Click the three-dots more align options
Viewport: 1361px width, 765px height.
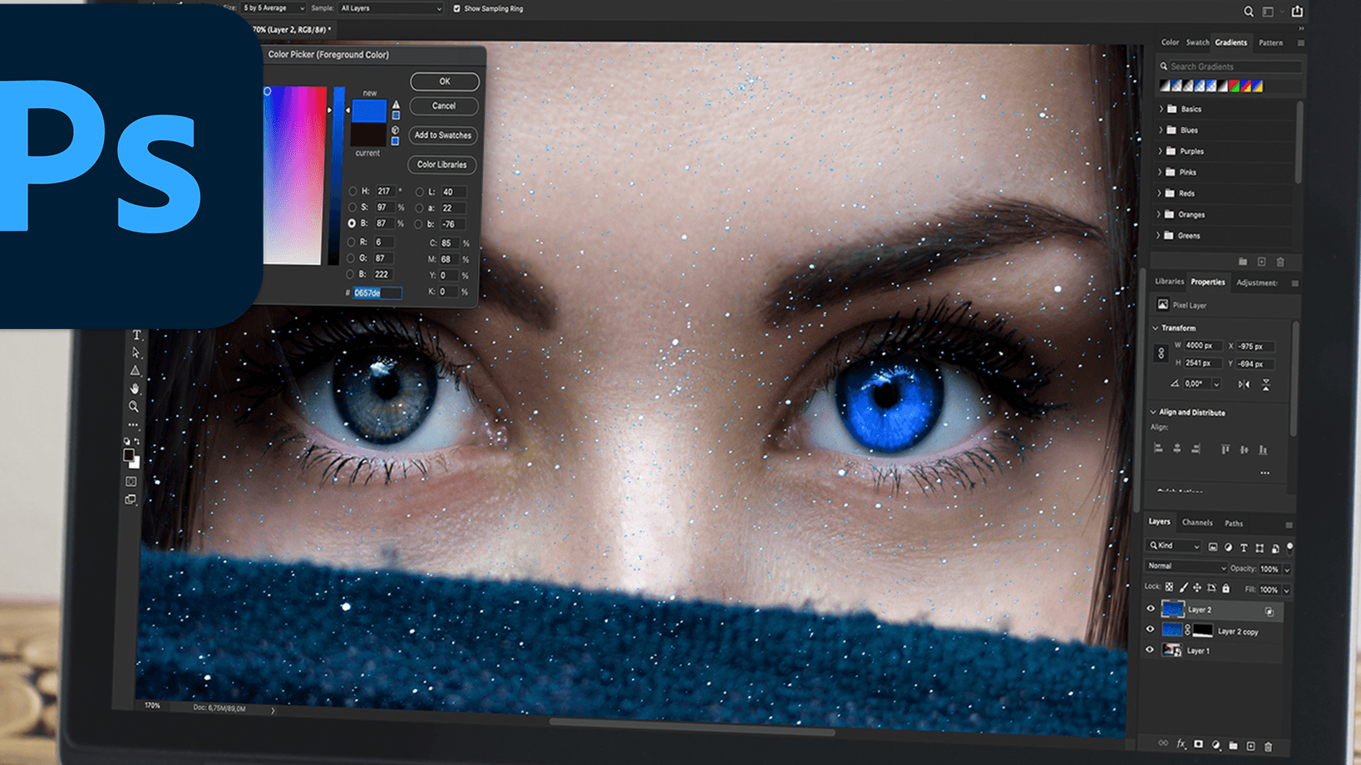coord(1265,473)
